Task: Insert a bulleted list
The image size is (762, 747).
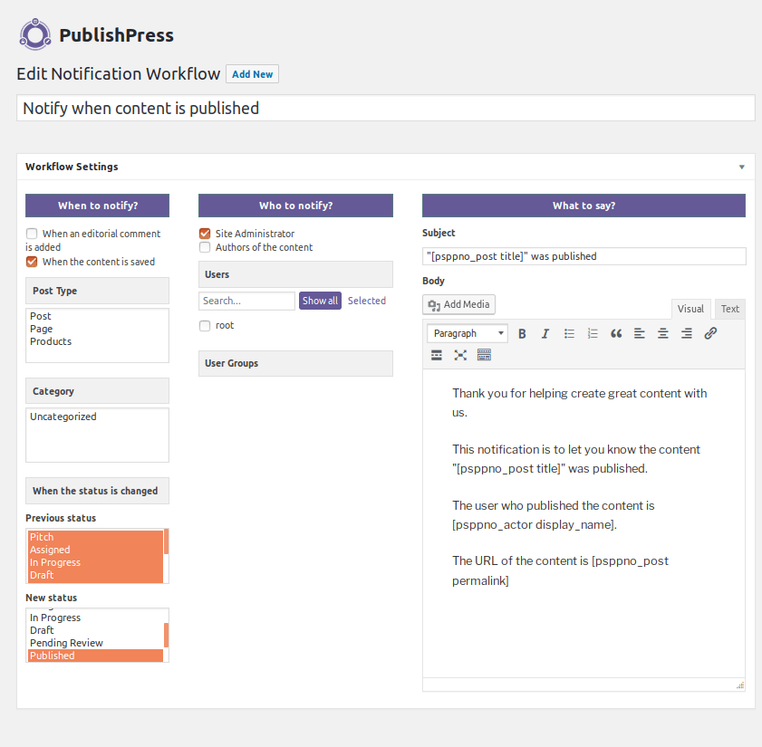Action: coord(569,333)
